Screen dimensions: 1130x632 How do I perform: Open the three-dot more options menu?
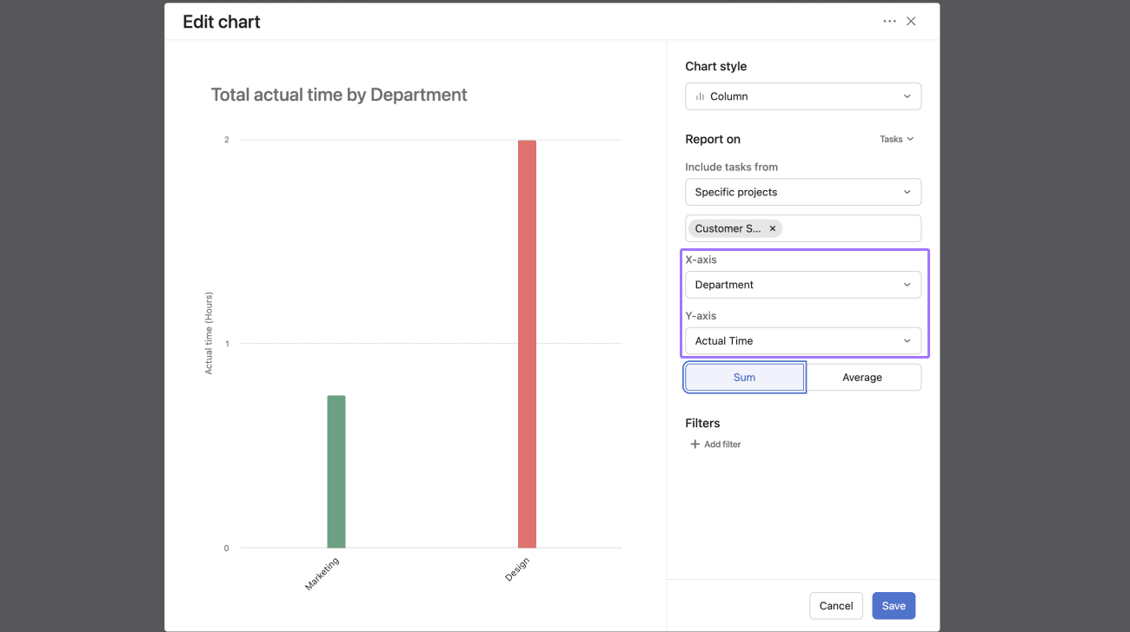(x=889, y=21)
